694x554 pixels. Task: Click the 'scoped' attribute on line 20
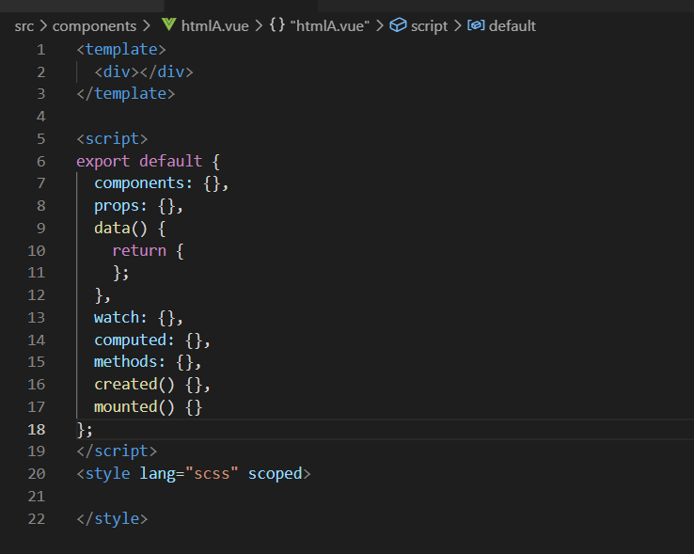coord(276,474)
